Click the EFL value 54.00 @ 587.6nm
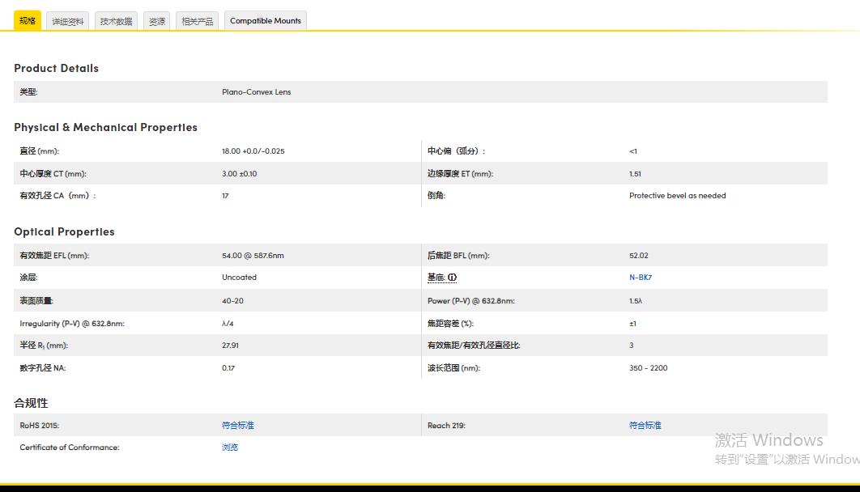 [x=253, y=256]
